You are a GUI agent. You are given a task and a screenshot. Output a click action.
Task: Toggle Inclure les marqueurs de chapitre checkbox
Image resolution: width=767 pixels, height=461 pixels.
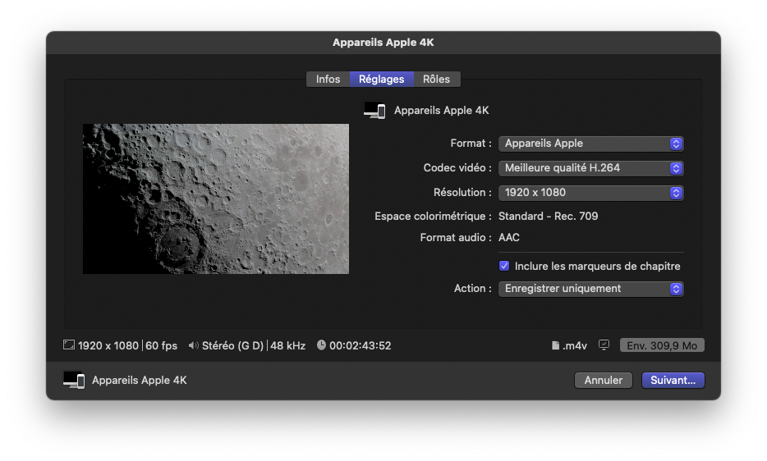(x=504, y=266)
